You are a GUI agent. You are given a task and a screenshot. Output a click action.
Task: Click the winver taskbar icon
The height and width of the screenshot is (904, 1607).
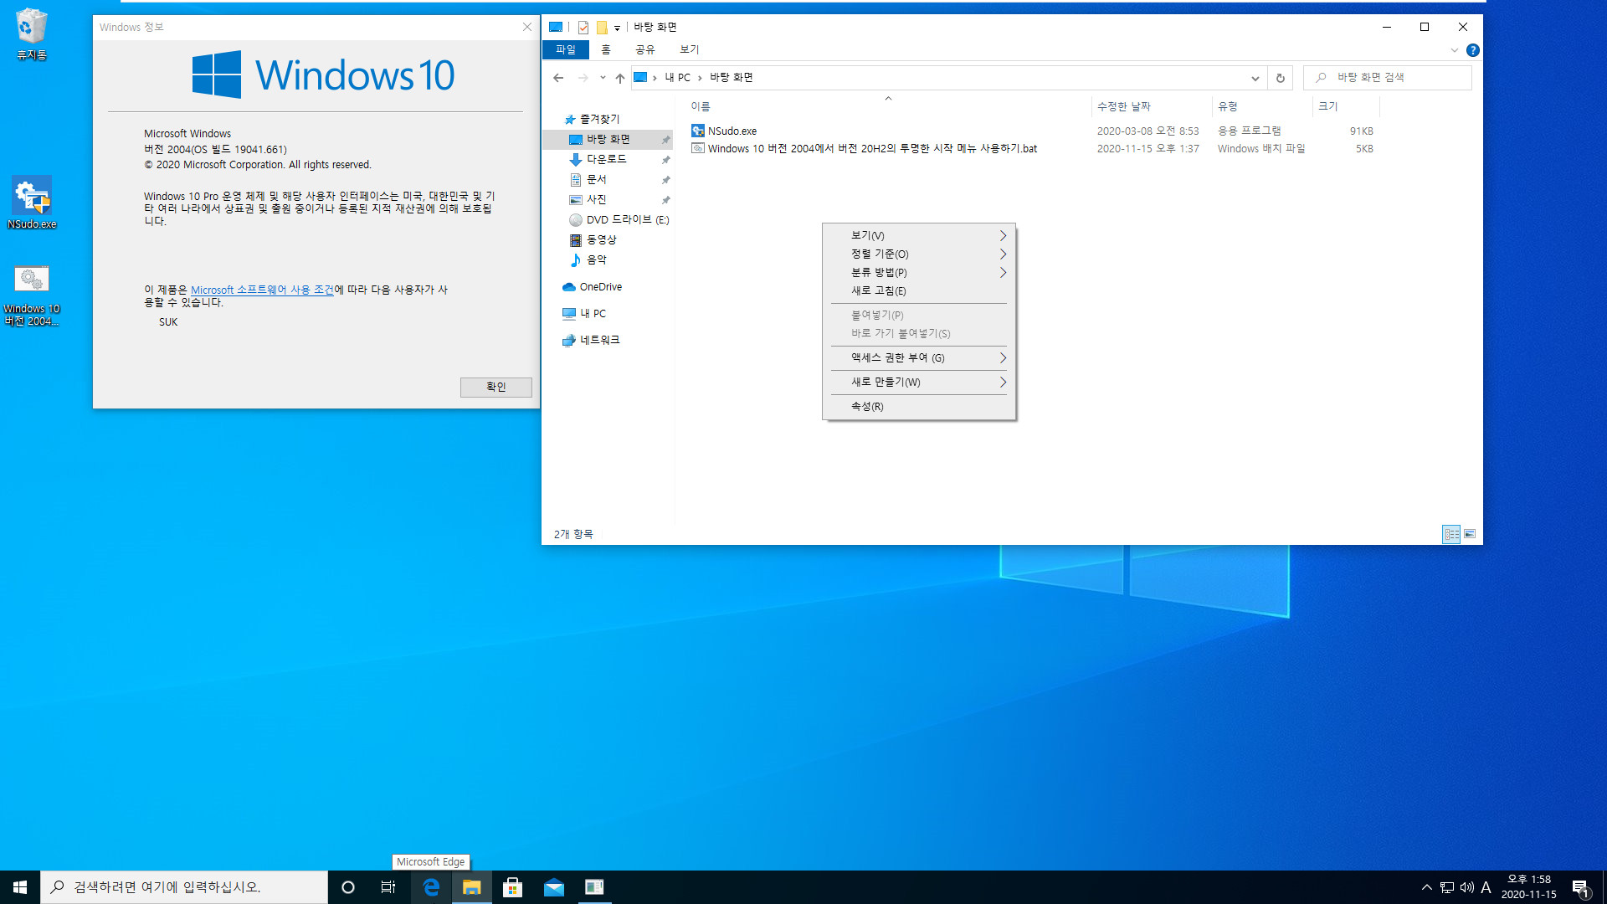[x=594, y=887]
